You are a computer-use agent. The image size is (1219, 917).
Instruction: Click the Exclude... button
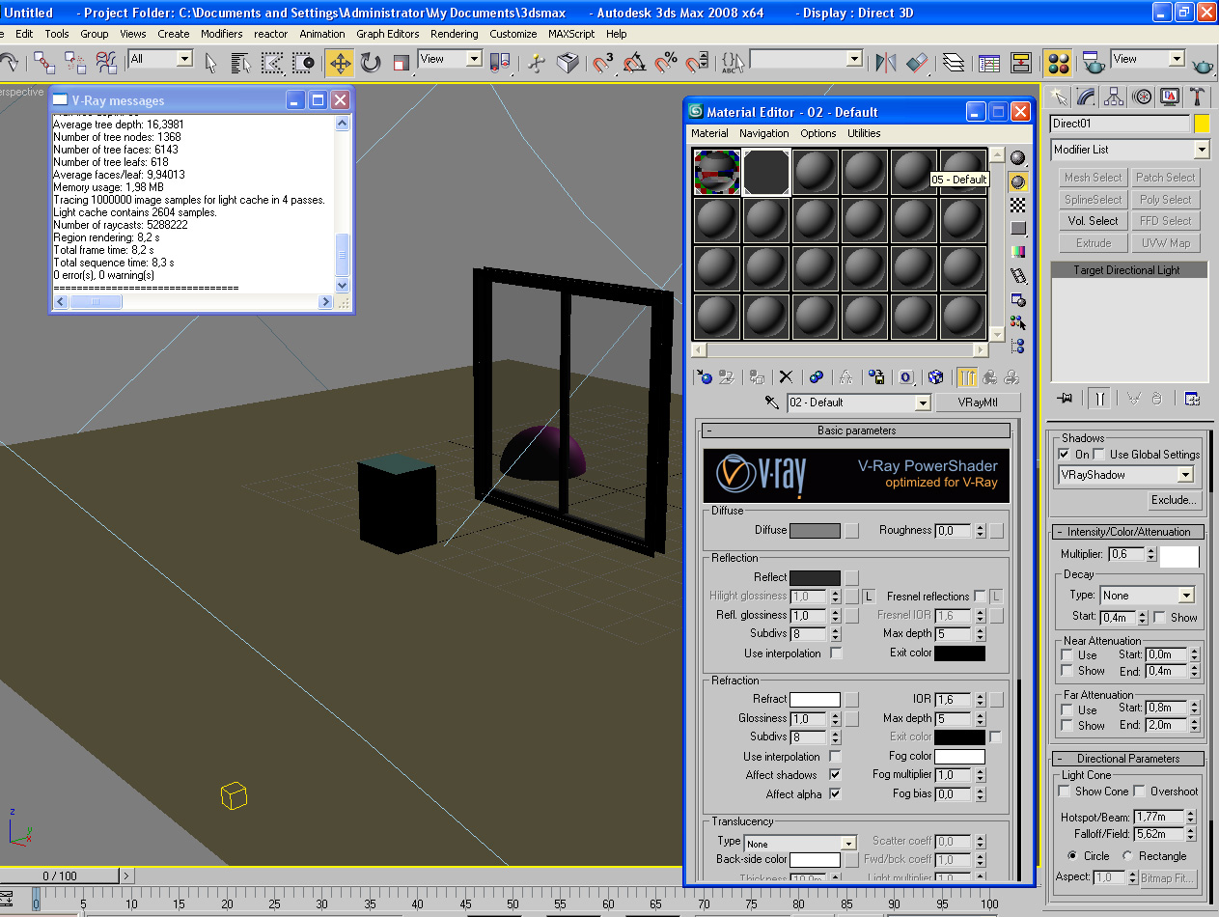click(x=1174, y=500)
